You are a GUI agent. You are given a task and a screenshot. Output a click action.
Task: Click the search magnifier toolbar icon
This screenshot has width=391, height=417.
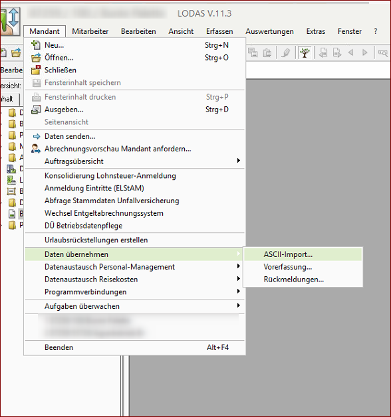tap(383, 53)
